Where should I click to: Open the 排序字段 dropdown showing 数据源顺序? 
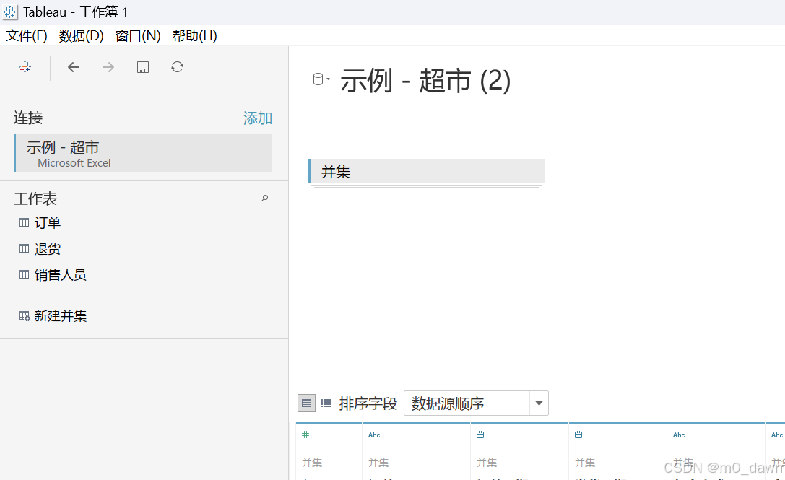(x=476, y=403)
